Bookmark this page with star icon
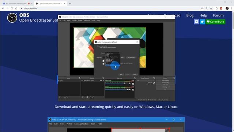Viewport: 234px width, 132px height. [x=211, y=8]
